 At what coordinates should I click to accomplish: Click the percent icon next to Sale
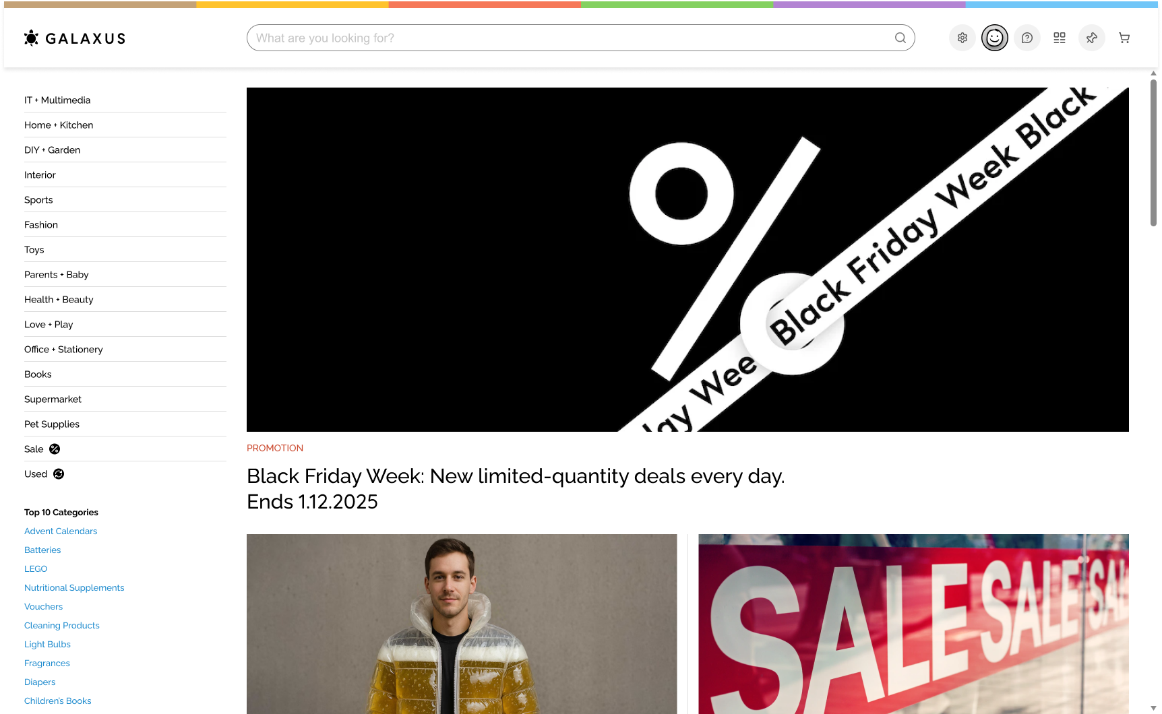[x=55, y=449]
